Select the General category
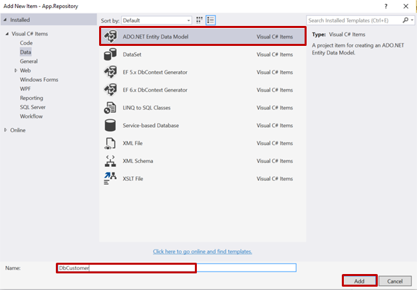The image size is (417, 290). (x=29, y=61)
